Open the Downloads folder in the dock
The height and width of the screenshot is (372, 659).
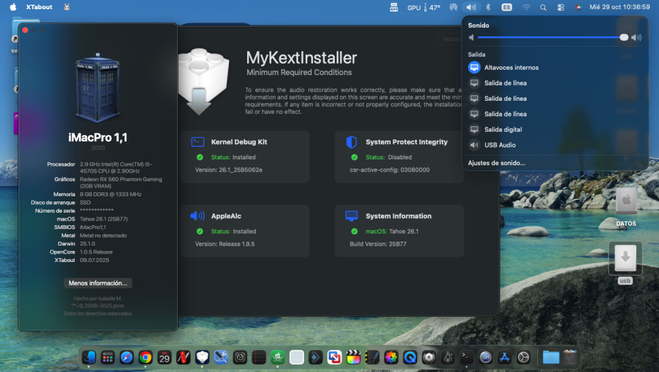tap(550, 358)
